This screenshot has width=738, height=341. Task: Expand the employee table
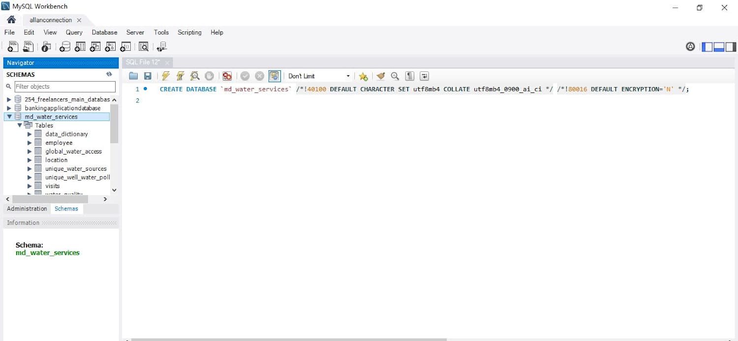[30, 143]
